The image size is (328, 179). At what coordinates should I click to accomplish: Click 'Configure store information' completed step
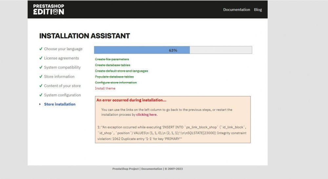pos(116,83)
